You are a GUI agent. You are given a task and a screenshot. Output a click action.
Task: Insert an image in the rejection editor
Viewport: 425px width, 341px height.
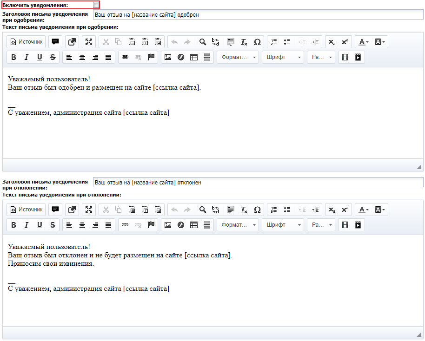168,225
